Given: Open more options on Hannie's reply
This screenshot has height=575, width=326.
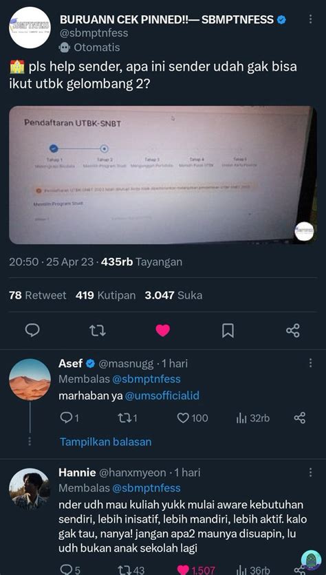Looking at the screenshot, I should [x=310, y=472].
